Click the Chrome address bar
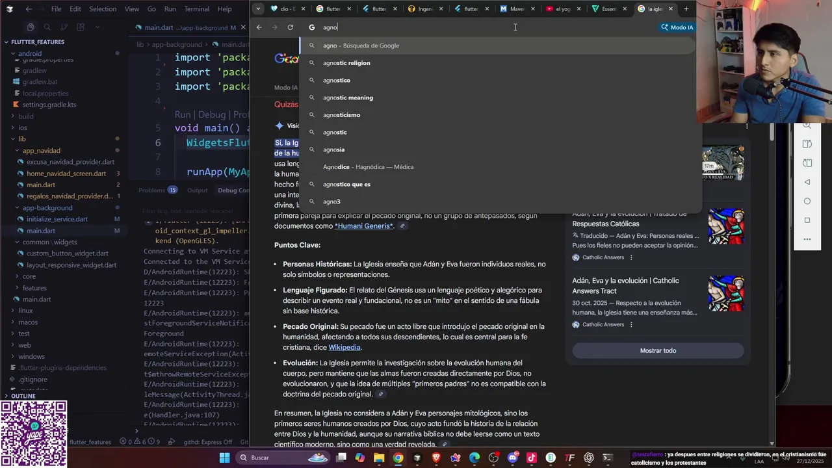Screen dimensions: 832x468 click(x=481, y=27)
